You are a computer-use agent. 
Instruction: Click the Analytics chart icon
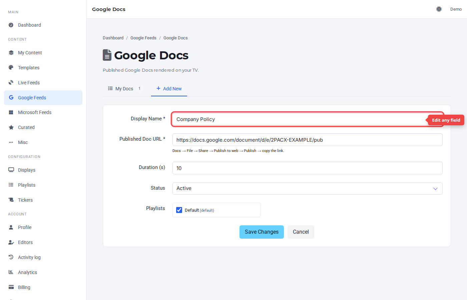point(11,272)
